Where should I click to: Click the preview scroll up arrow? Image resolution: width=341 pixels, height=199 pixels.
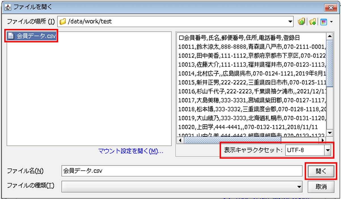point(330,37)
